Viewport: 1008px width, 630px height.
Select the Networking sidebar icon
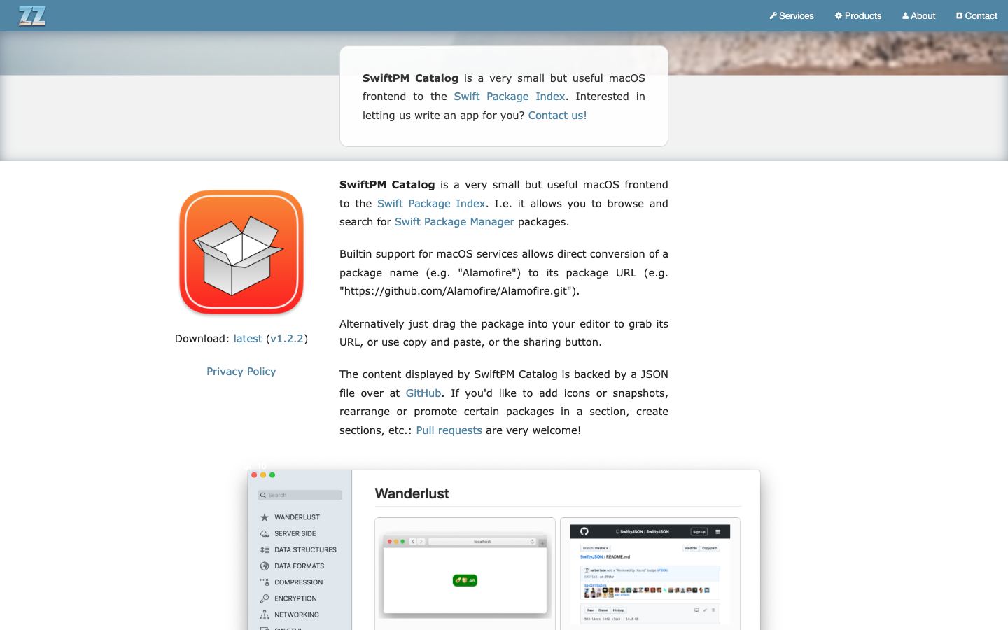[x=265, y=615]
